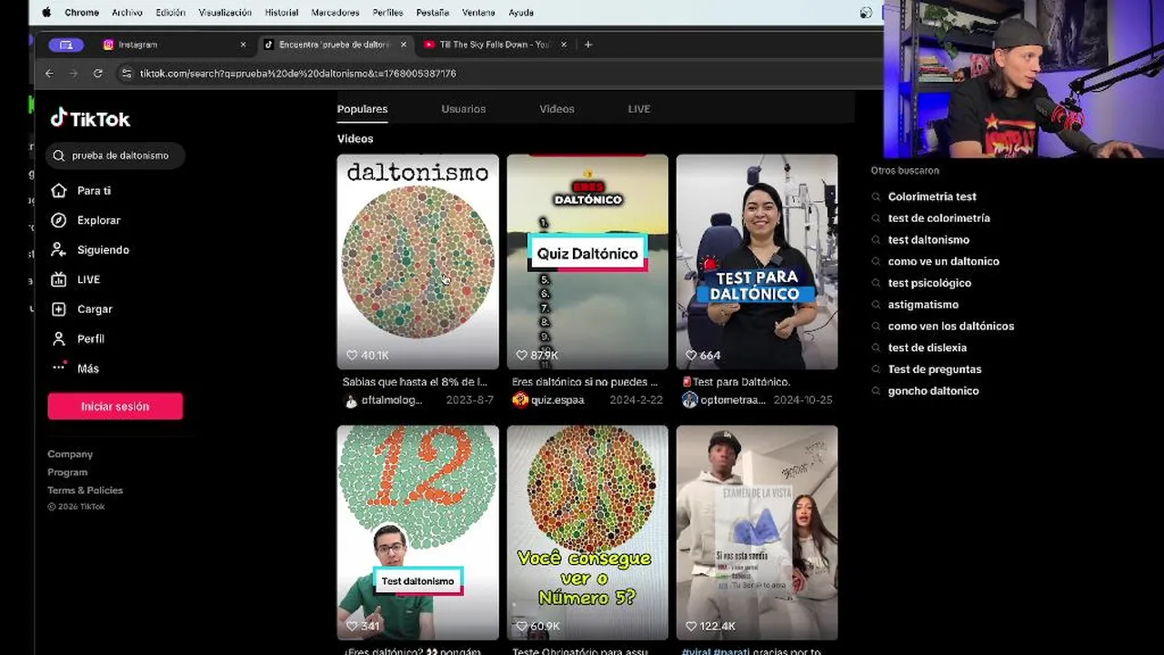Click the search magnifier icon in sidebar

(x=59, y=156)
